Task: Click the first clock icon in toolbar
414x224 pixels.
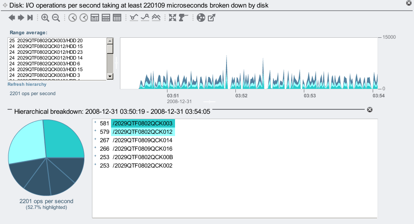Action: click(x=72, y=18)
